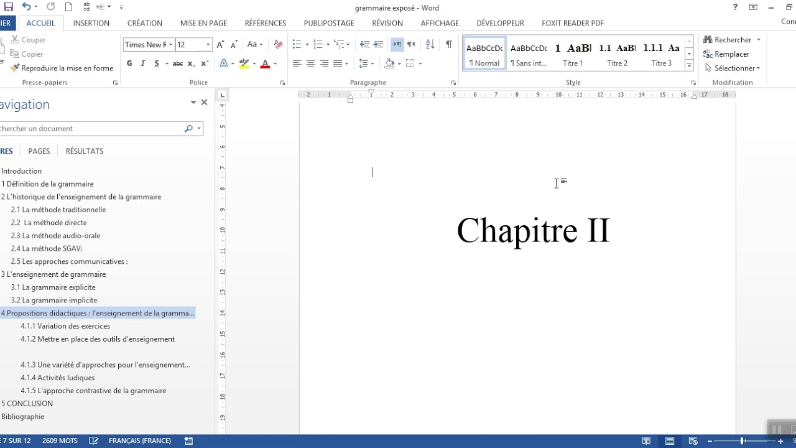Screen dimensions: 796x448
Task: Toggle underline (S) formatting
Action: 157,63
